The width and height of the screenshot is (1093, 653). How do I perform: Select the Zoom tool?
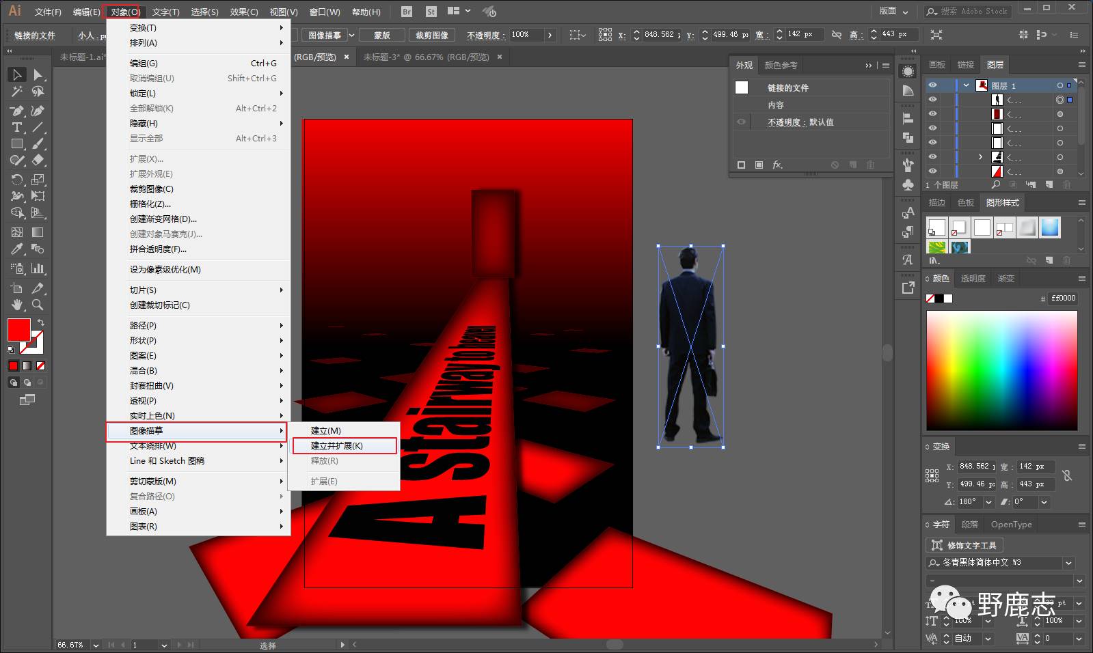click(x=38, y=305)
